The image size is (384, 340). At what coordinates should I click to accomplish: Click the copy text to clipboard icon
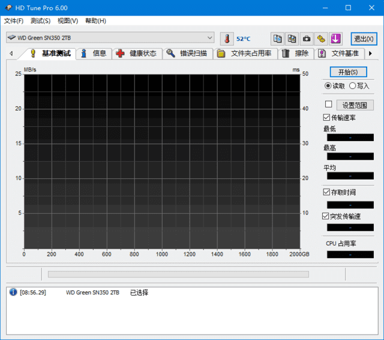(x=277, y=38)
